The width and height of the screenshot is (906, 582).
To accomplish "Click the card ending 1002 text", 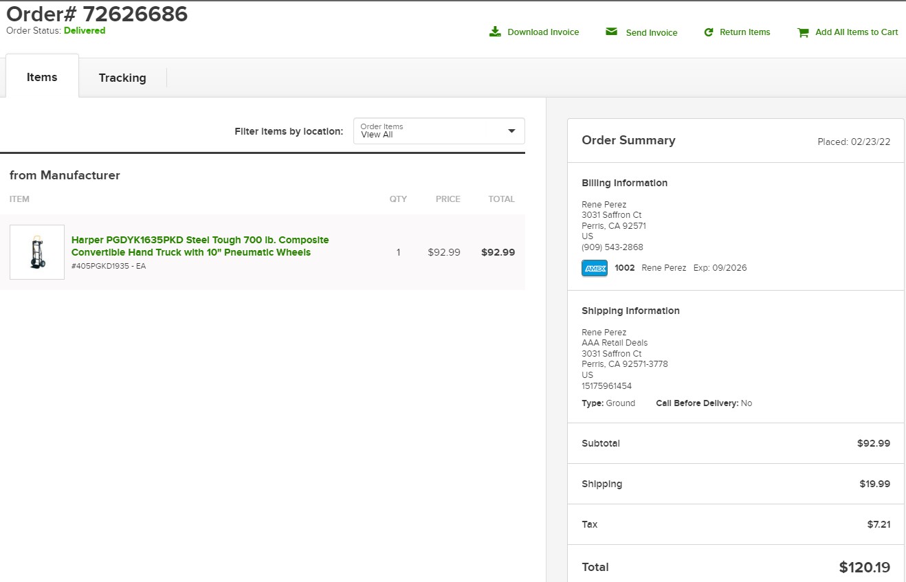I will 625,268.
